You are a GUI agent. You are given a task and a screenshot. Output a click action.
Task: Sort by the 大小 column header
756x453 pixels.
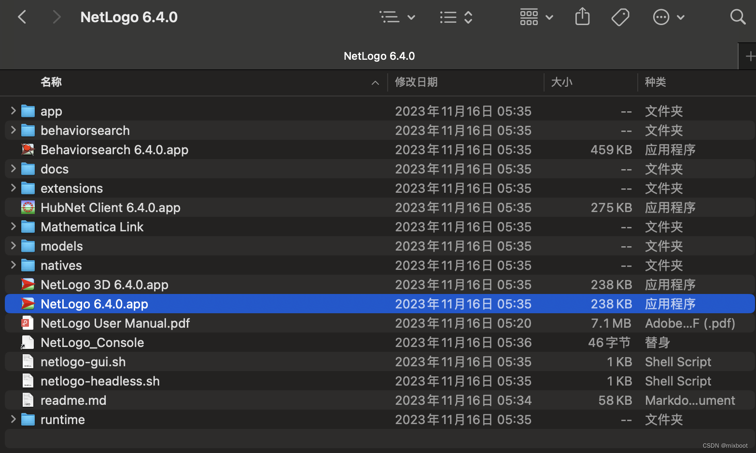[561, 82]
